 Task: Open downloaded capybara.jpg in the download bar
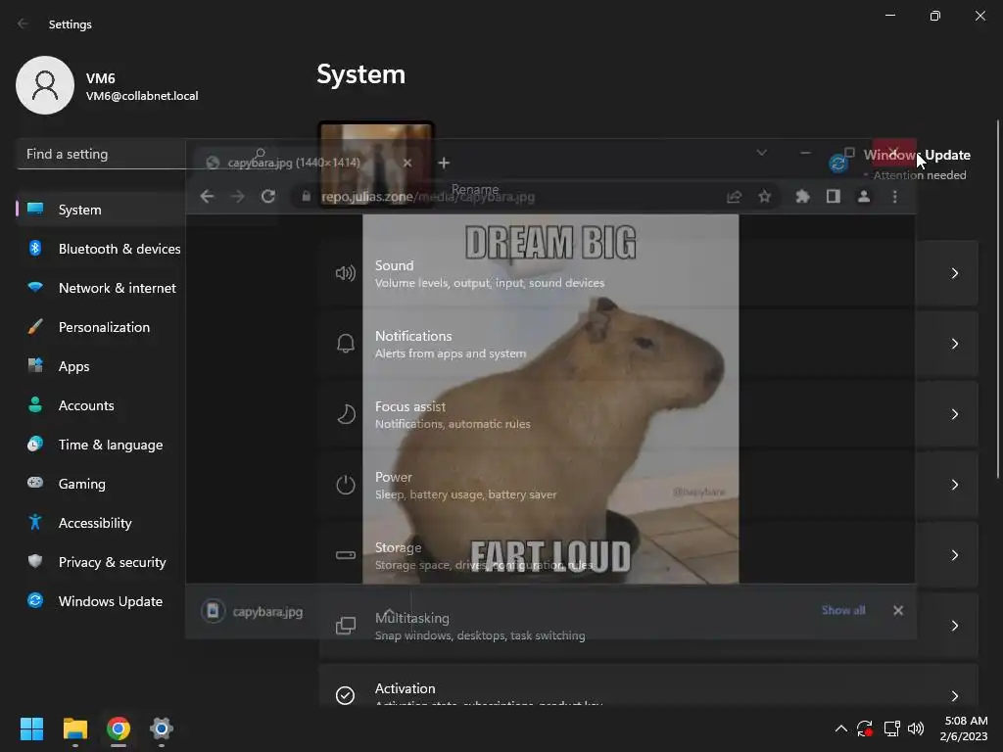coord(267,611)
